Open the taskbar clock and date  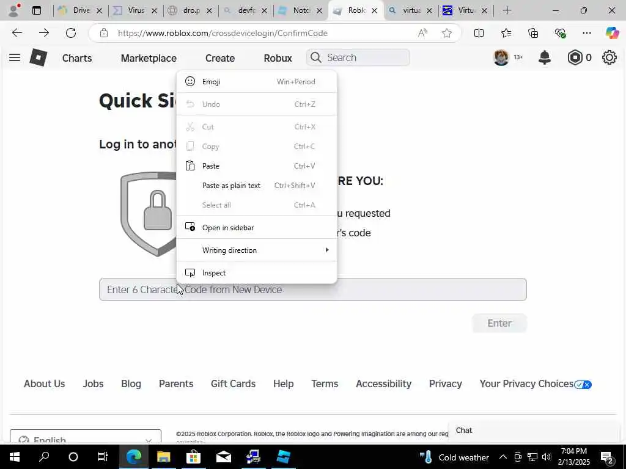click(x=573, y=457)
